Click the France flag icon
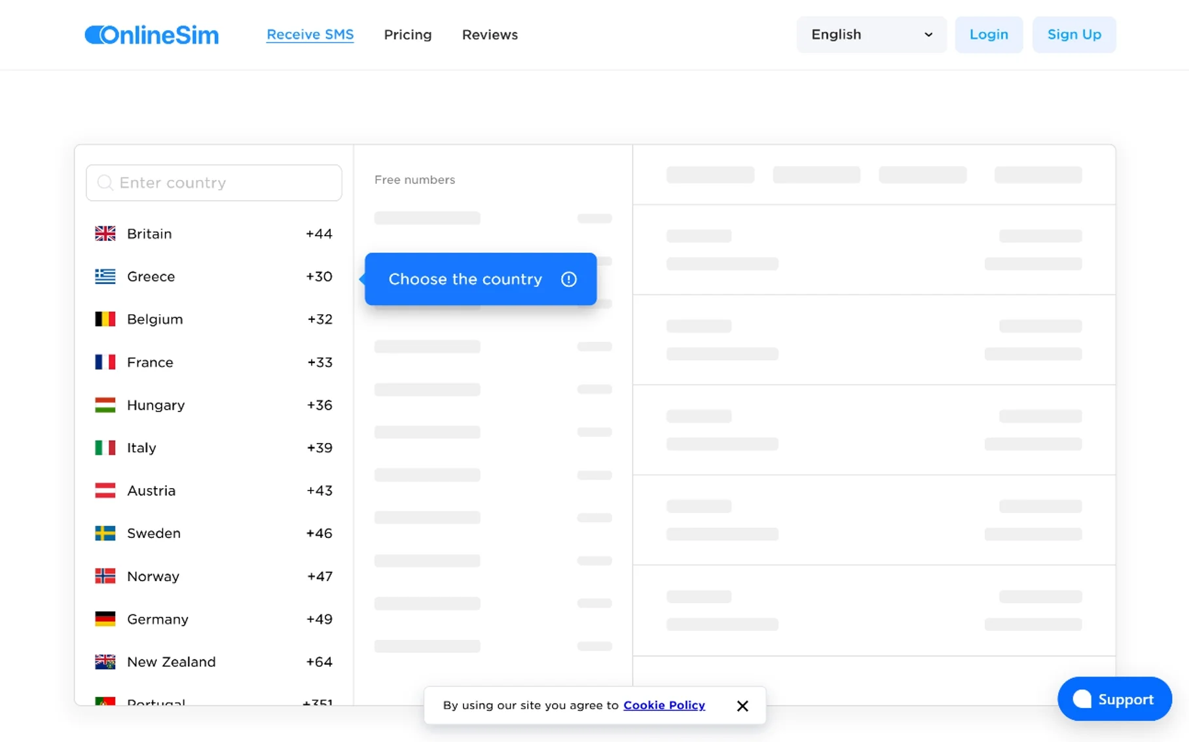1189x742 pixels. (105, 362)
